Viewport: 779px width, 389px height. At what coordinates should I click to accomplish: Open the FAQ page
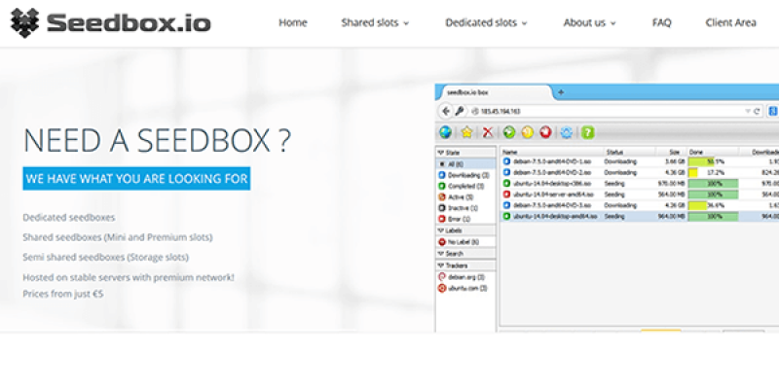click(661, 22)
